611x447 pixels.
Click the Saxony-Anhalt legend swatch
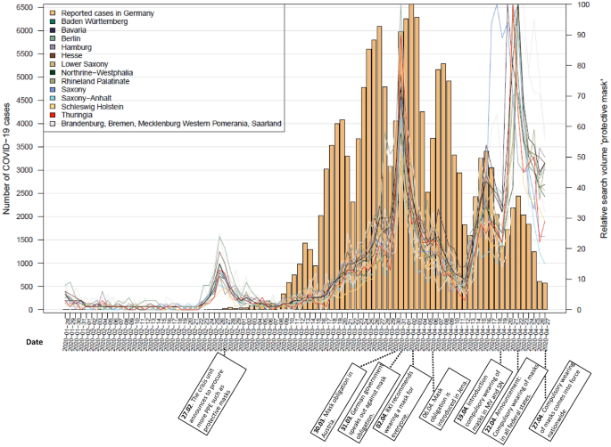pos(53,98)
